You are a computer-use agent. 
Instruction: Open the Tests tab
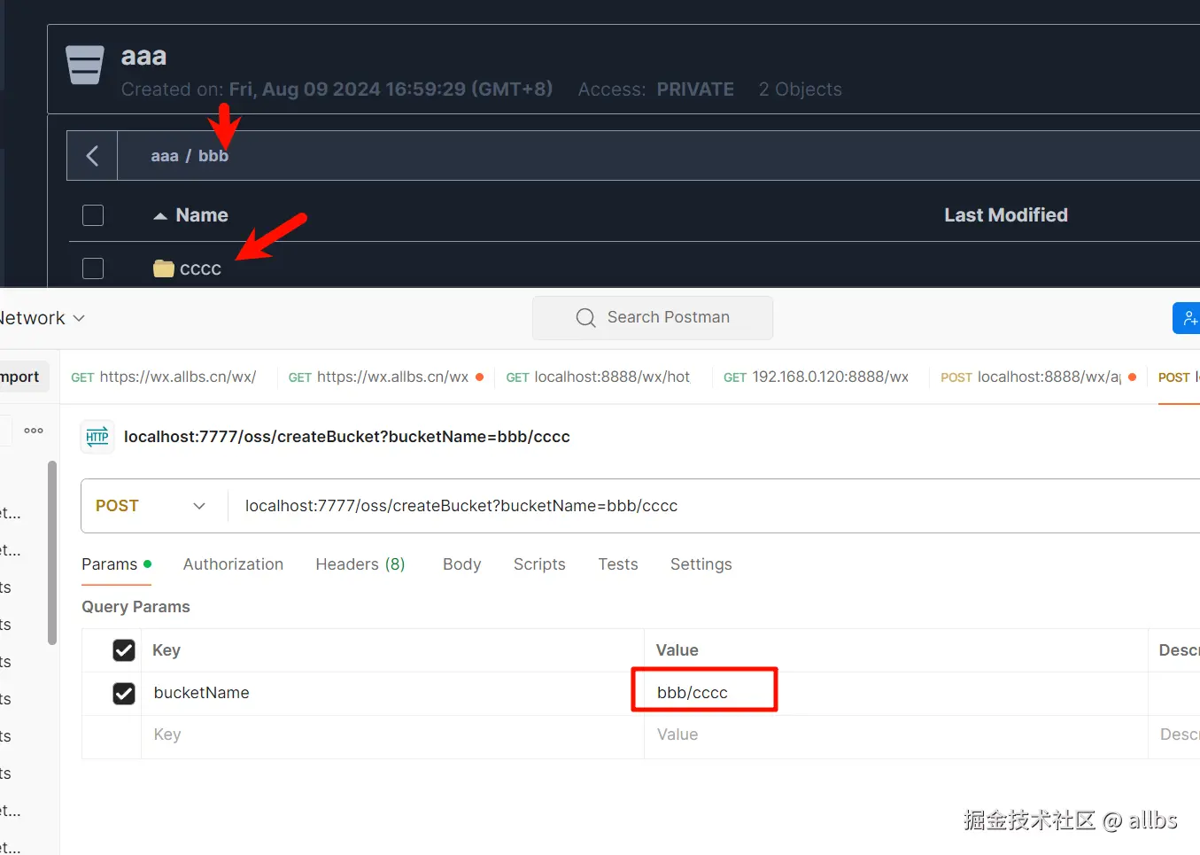618,564
